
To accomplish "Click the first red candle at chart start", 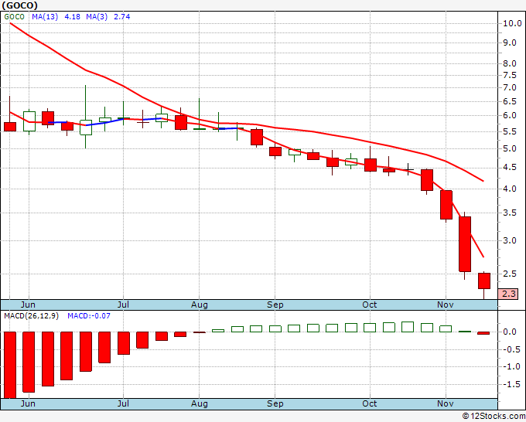I will pyautogui.click(x=10, y=127).
